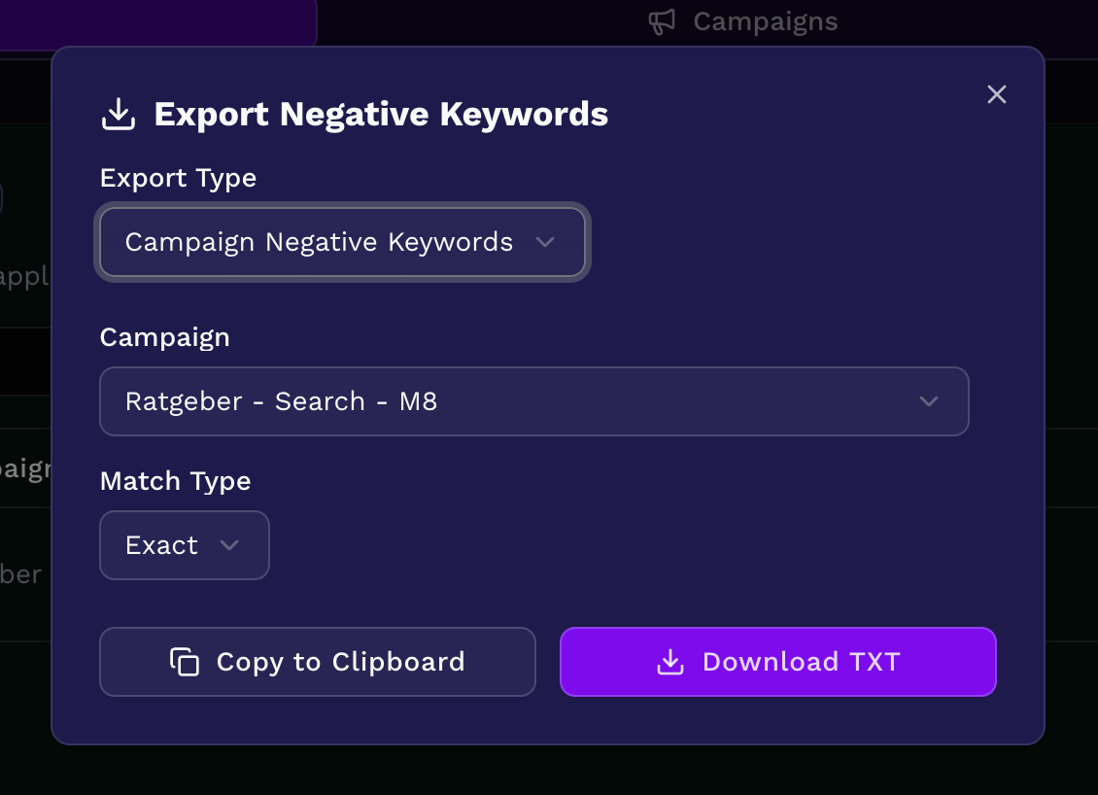Click the small chevron next to Exact
The width and height of the screenshot is (1098, 795).
coord(229,545)
